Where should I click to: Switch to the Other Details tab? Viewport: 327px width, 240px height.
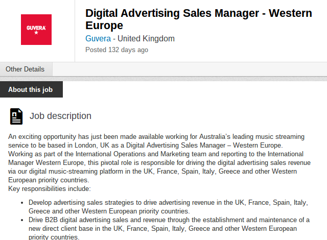tap(25, 69)
